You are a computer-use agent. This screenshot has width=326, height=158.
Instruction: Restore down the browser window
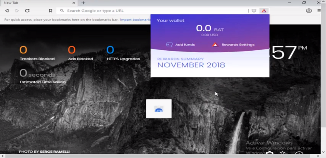[x=304, y=3]
